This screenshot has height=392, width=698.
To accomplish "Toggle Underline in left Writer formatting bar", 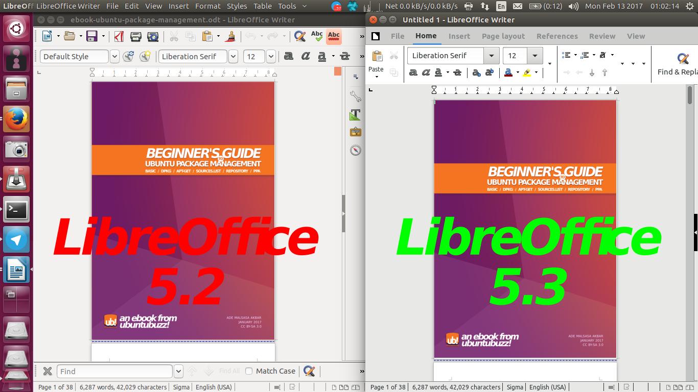I will (x=322, y=56).
